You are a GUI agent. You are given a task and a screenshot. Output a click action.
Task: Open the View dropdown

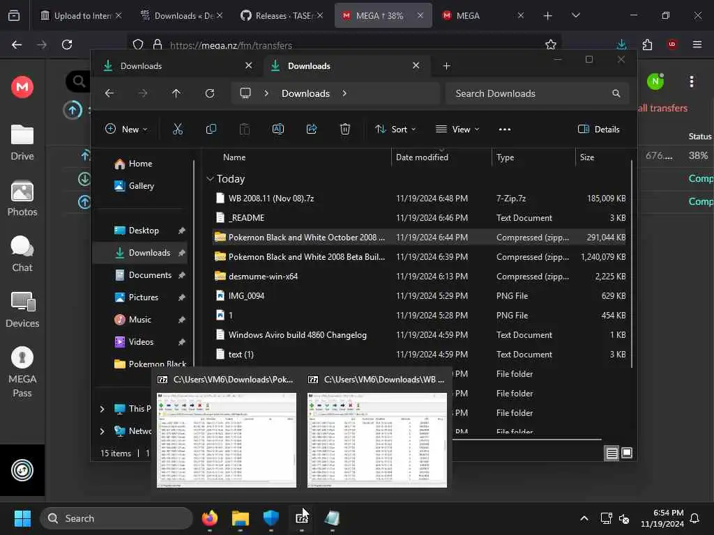(x=457, y=129)
